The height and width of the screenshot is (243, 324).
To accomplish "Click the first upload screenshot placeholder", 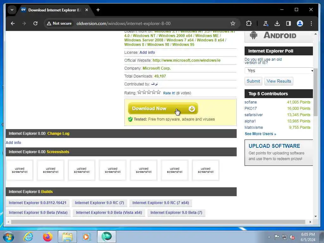I will pyautogui.click(x=20, y=170).
